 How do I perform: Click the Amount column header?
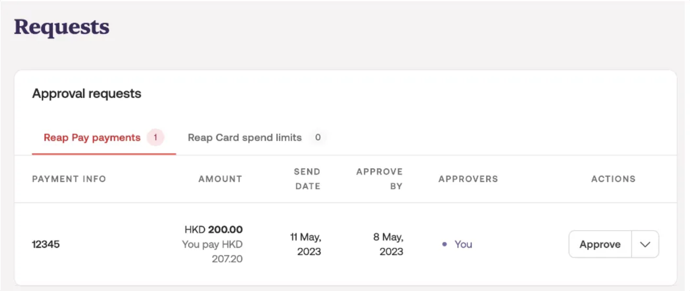click(x=220, y=179)
